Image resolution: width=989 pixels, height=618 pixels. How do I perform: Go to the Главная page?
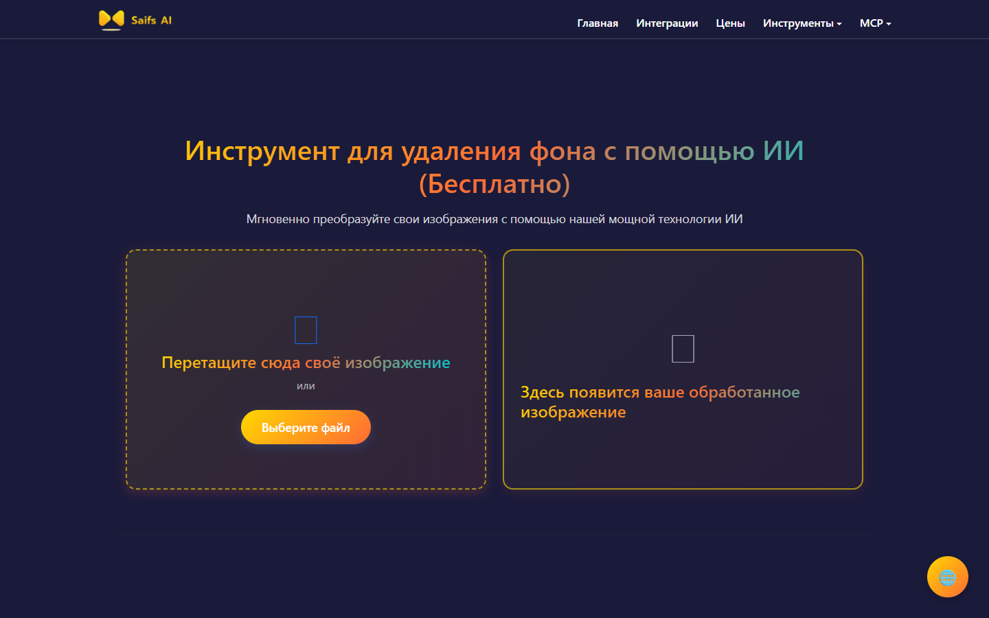point(598,23)
